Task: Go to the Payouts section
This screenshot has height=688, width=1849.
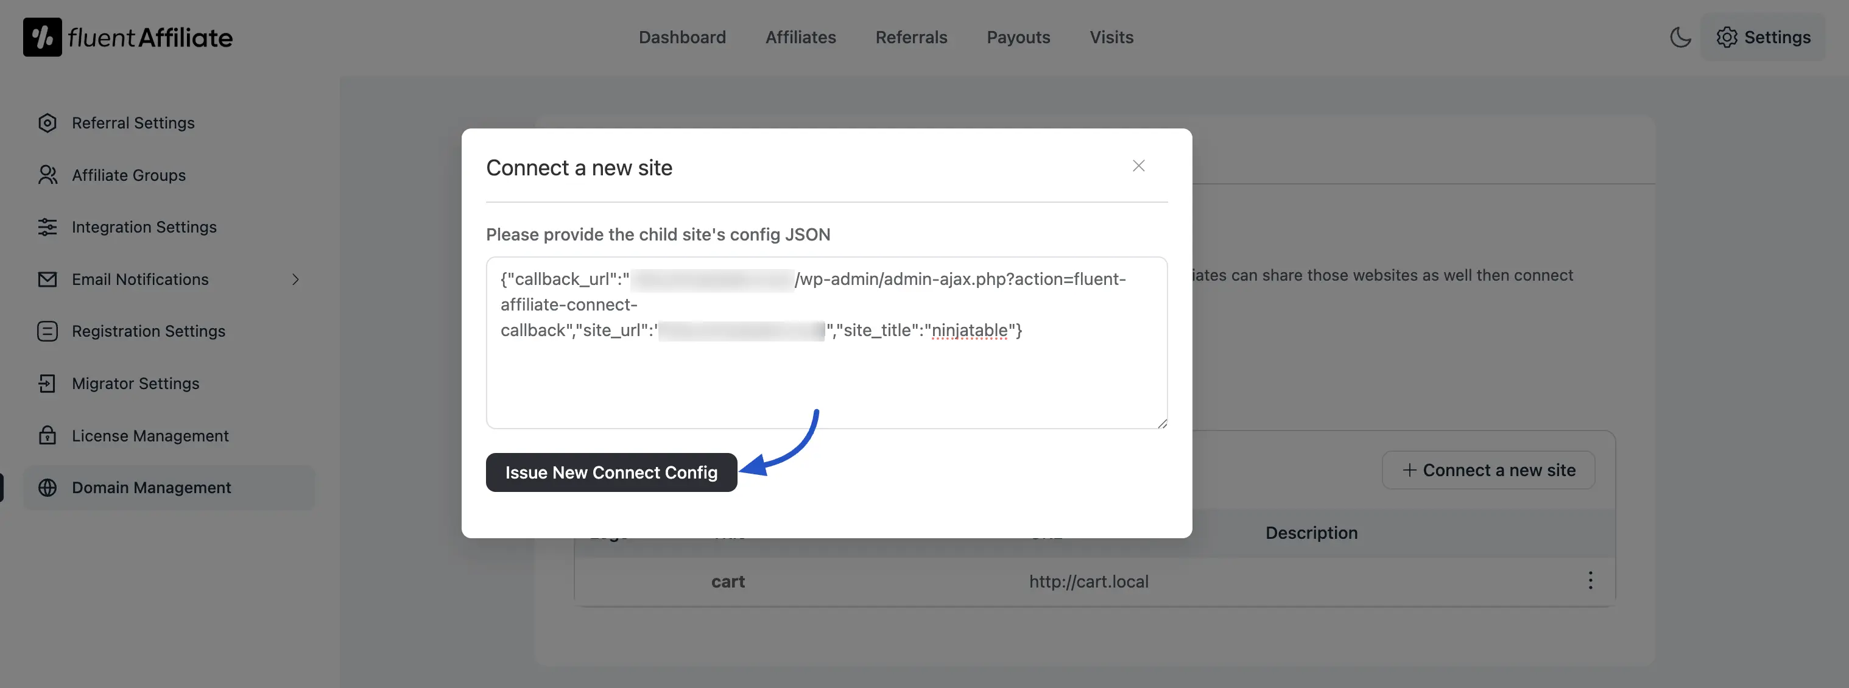Action: click(x=1018, y=37)
